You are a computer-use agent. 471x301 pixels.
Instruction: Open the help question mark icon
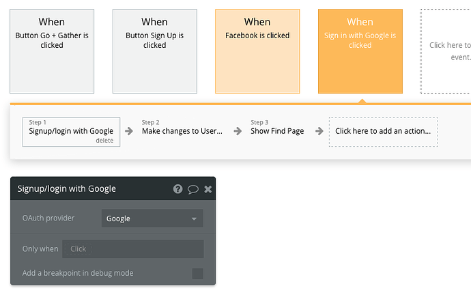(x=178, y=189)
